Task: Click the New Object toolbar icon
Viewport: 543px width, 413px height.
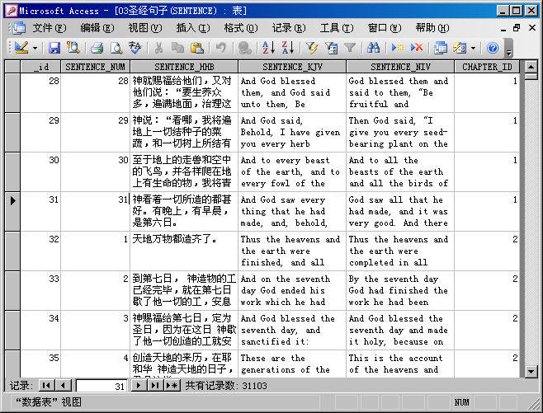Action: [x=460, y=47]
